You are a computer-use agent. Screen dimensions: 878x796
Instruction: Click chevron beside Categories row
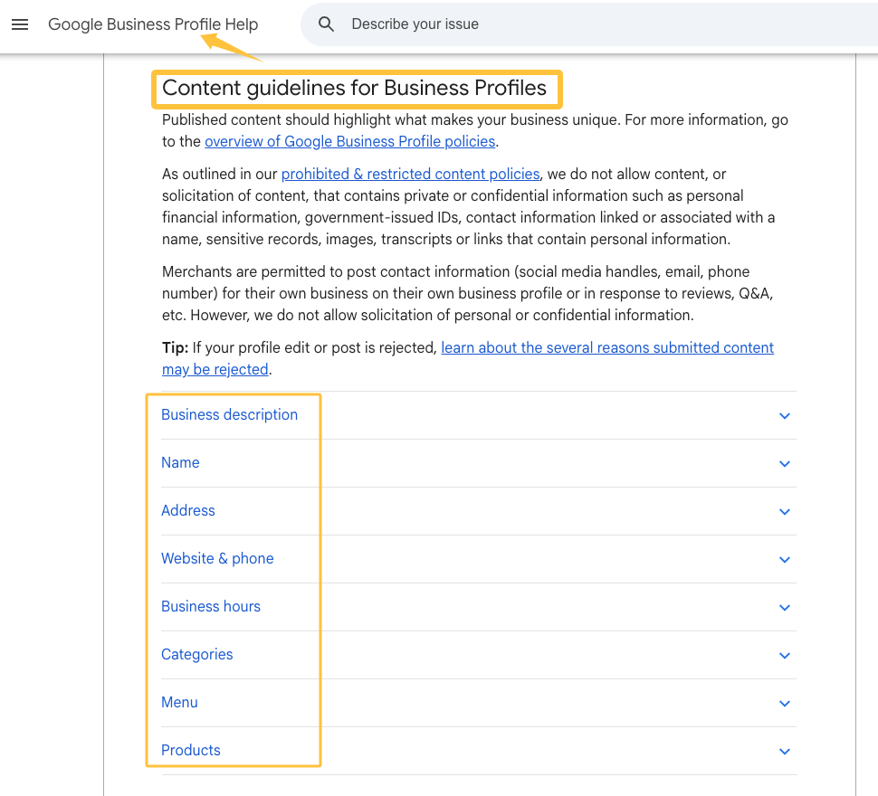pos(785,656)
